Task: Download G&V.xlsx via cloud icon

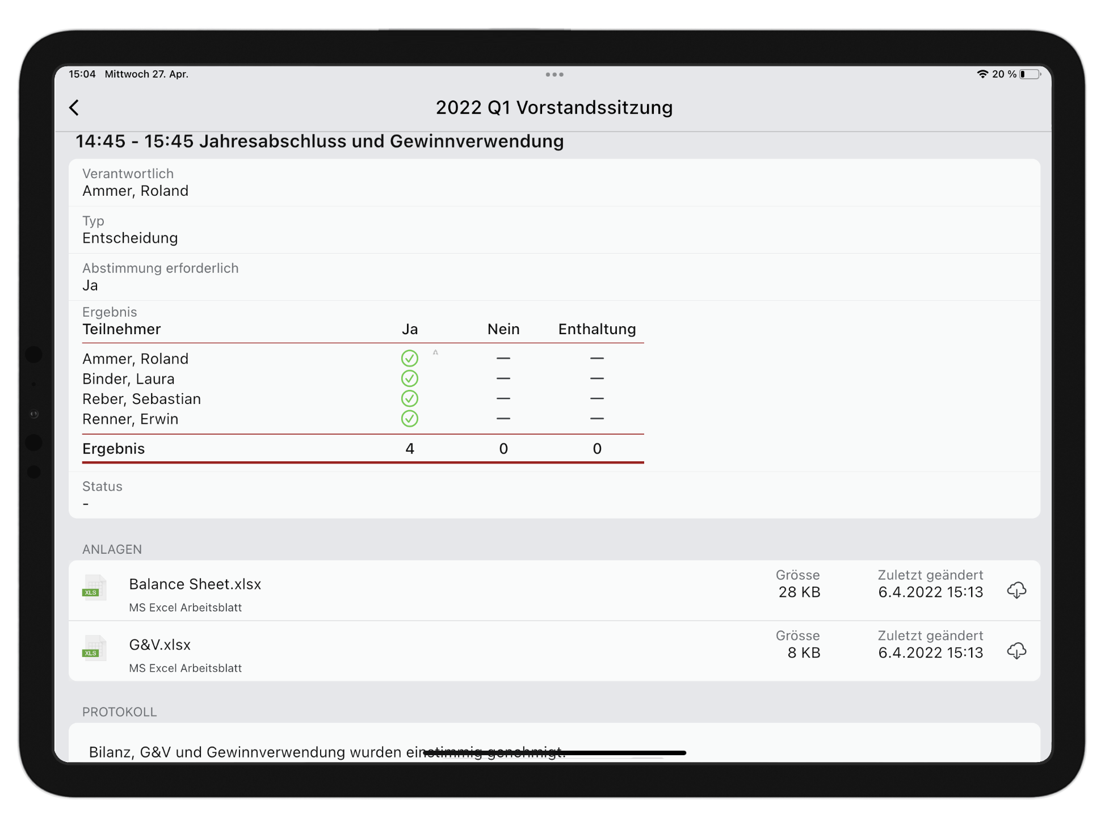Action: point(1016,651)
